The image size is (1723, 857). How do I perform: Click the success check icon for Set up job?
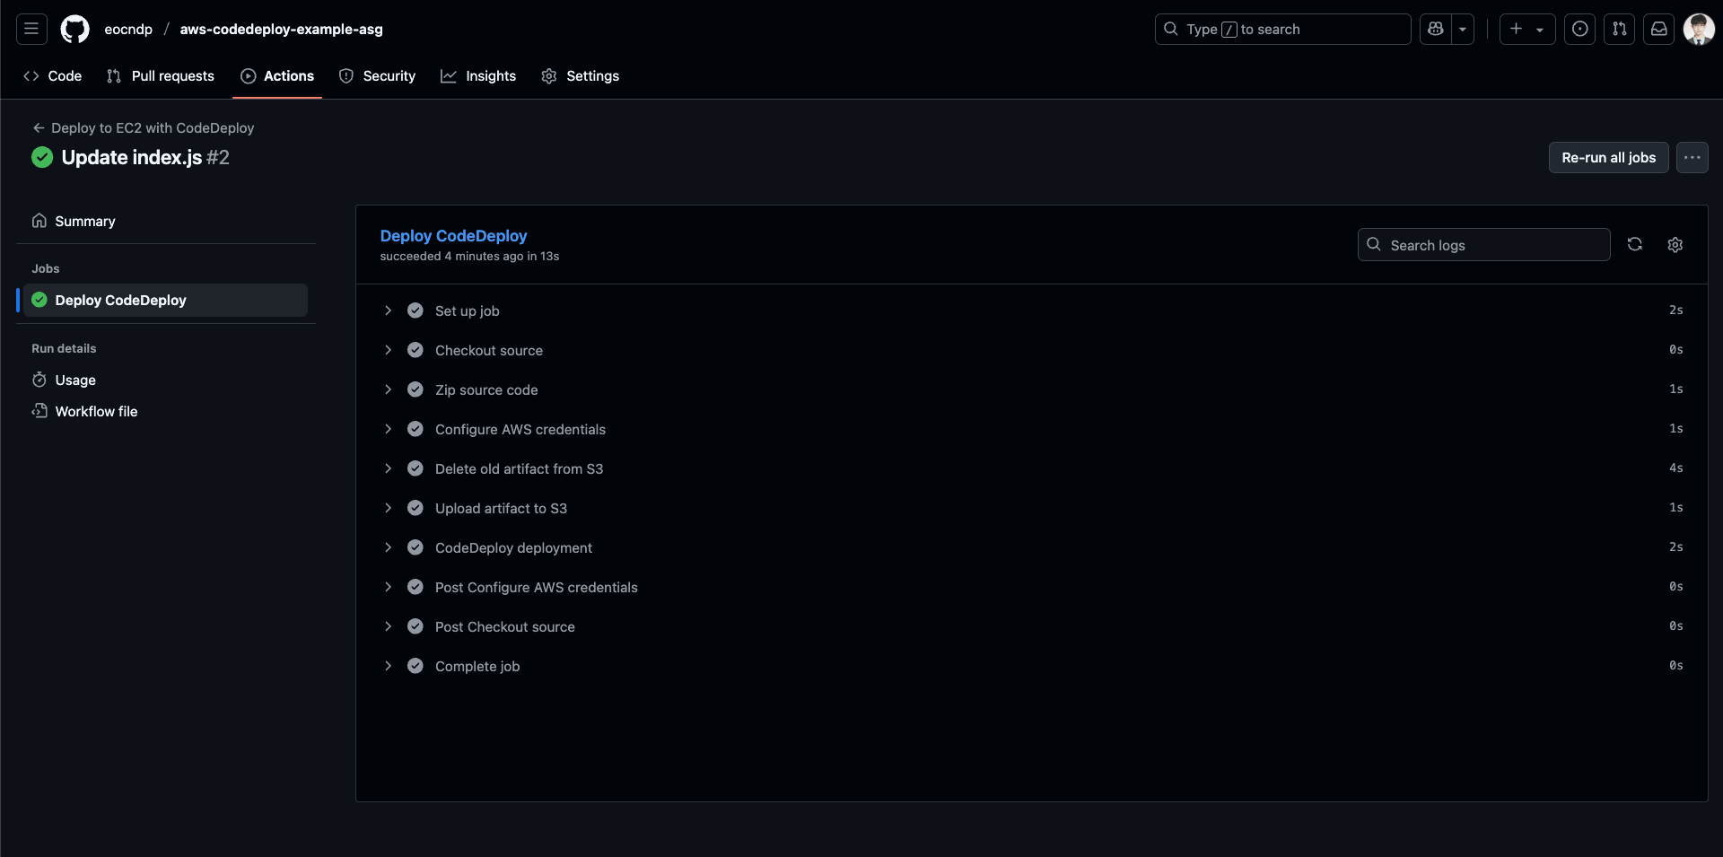[415, 310]
